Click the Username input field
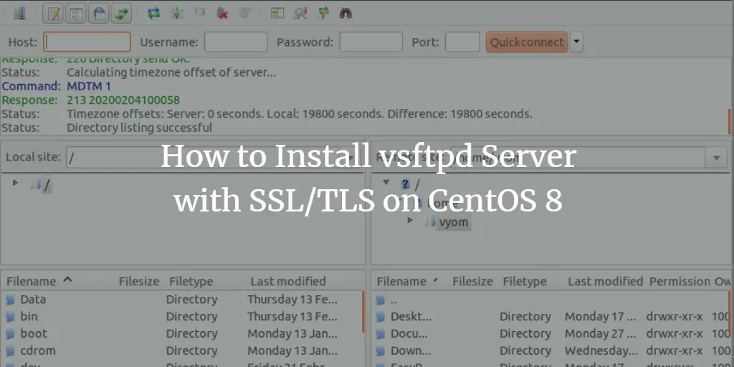The height and width of the screenshot is (367, 734). coord(236,42)
